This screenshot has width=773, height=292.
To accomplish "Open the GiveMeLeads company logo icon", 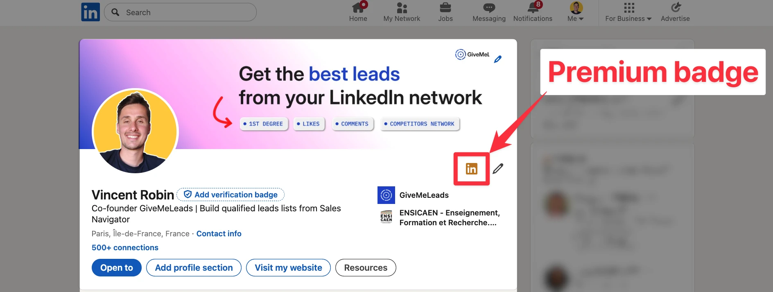I will coord(386,195).
